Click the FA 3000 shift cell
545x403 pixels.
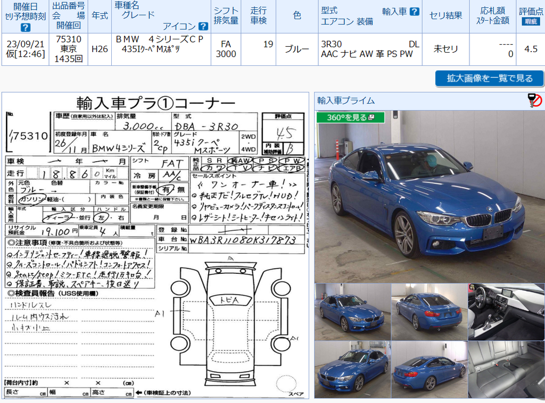click(226, 49)
